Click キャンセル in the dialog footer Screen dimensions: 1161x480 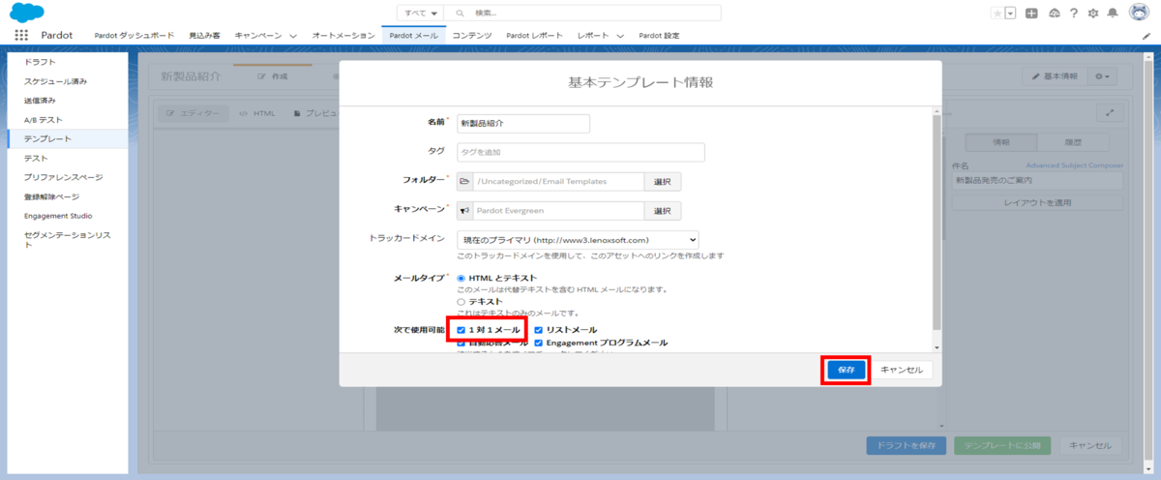point(902,371)
